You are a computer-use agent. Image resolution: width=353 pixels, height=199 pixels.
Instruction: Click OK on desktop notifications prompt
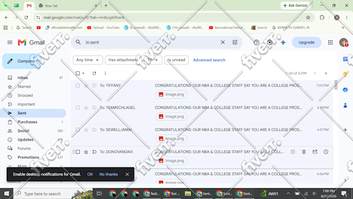(90, 174)
